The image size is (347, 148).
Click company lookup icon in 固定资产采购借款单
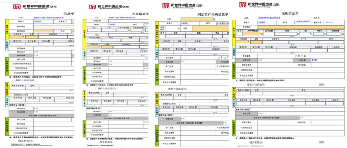point(214,19)
